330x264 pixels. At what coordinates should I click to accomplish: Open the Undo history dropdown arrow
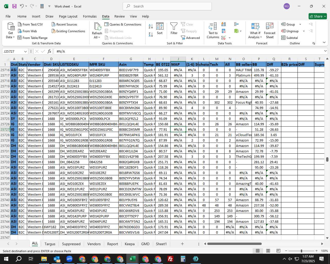pos(27,6)
